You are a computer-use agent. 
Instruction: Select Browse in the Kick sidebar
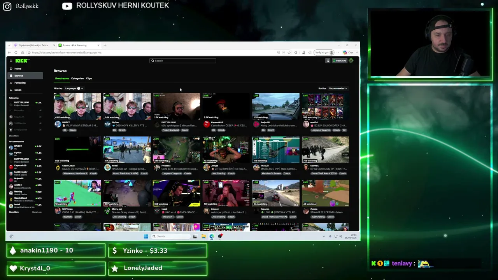[24, 75]
